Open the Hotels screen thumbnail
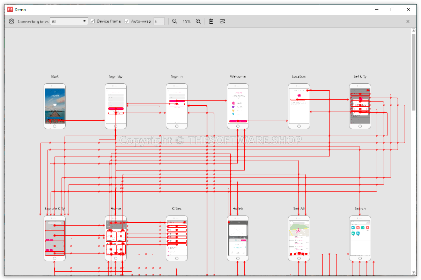 click(238, 238)
